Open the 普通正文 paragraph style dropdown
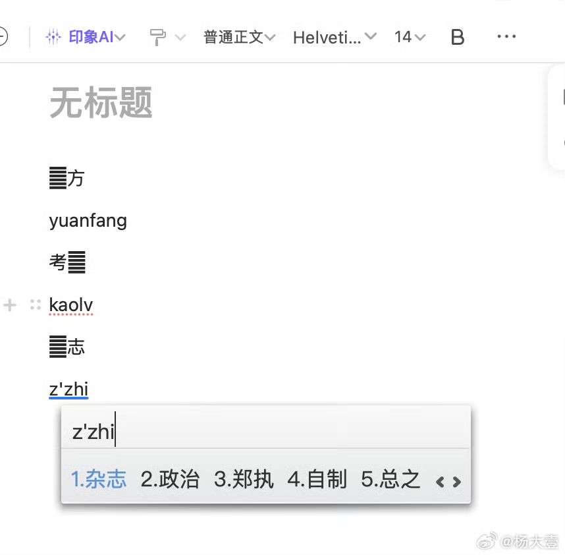This screenshot has height=555, width=565. pyautogui.click(x=239, y=37)
